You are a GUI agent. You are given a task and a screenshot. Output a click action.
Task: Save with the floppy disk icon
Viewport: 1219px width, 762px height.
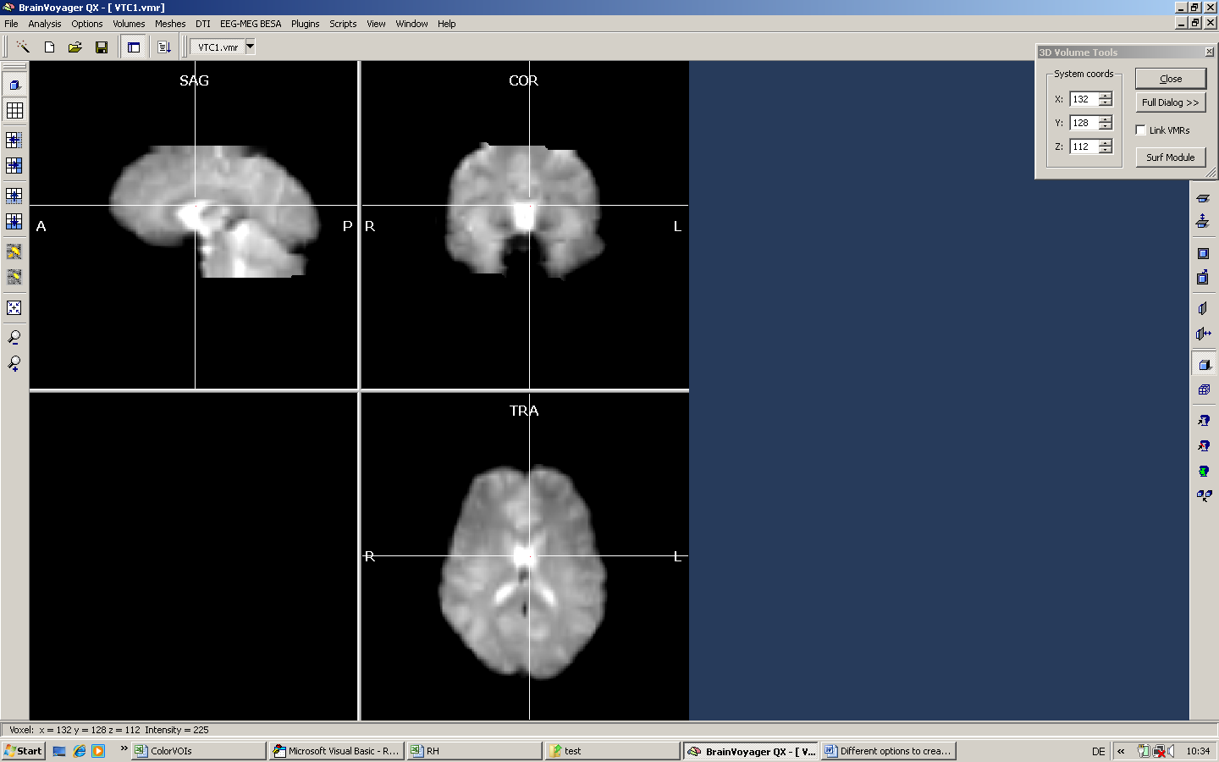(102, 47)
